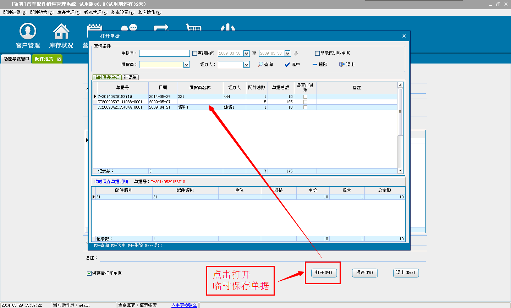Enable the 查询时间 checkbox
This screenshot has width=511, height=308.
194,54
